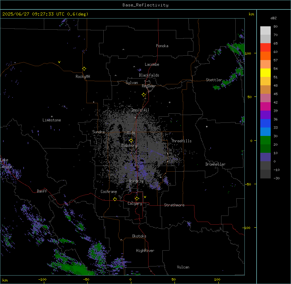This screenshot has height=284, width=291.
Task: Click the Olds city label
Action: click(x=131, y=133)
